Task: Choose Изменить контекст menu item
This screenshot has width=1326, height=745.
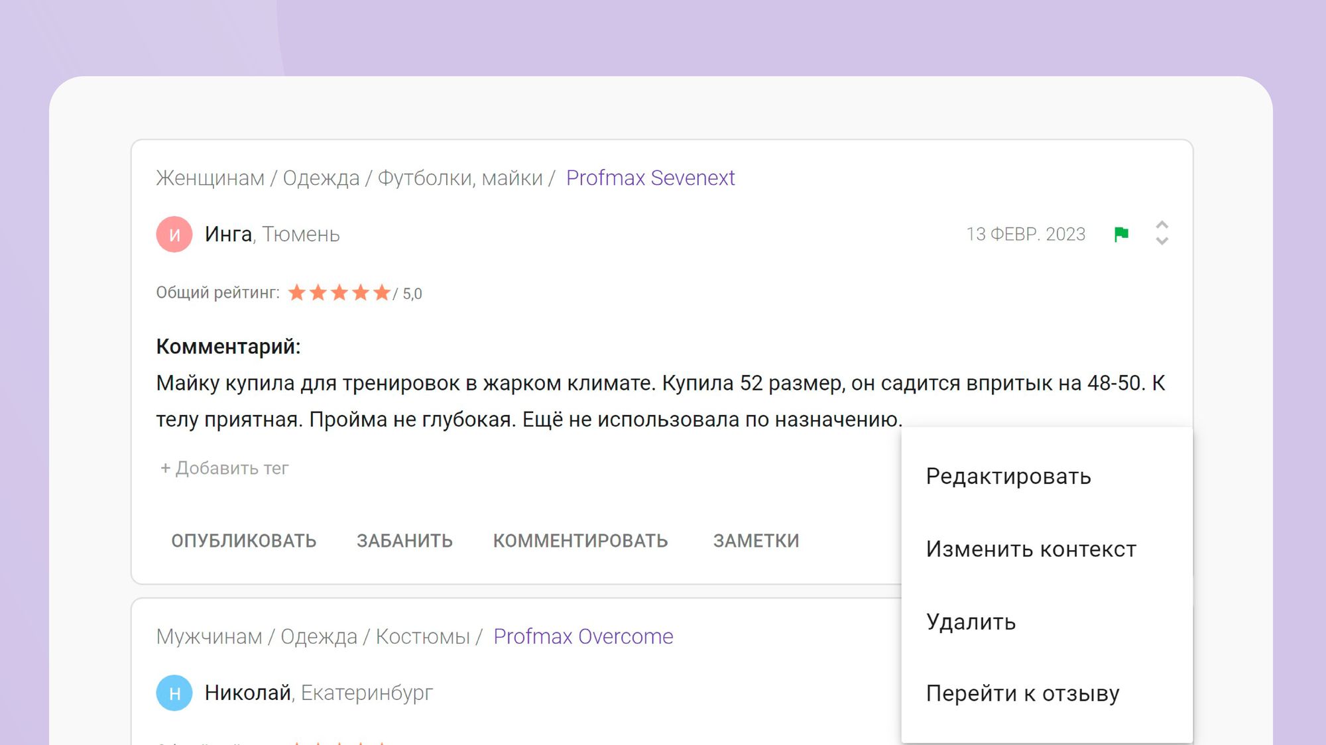Action: [1030, 549]
